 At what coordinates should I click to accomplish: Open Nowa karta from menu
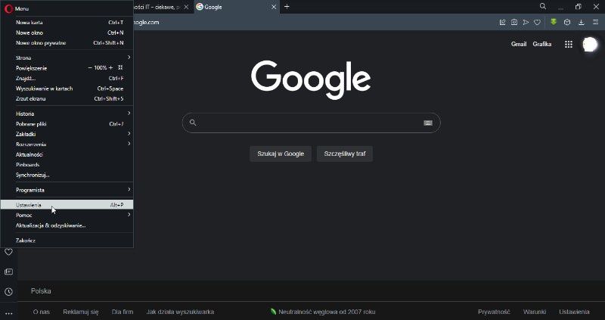click(67, 23)
